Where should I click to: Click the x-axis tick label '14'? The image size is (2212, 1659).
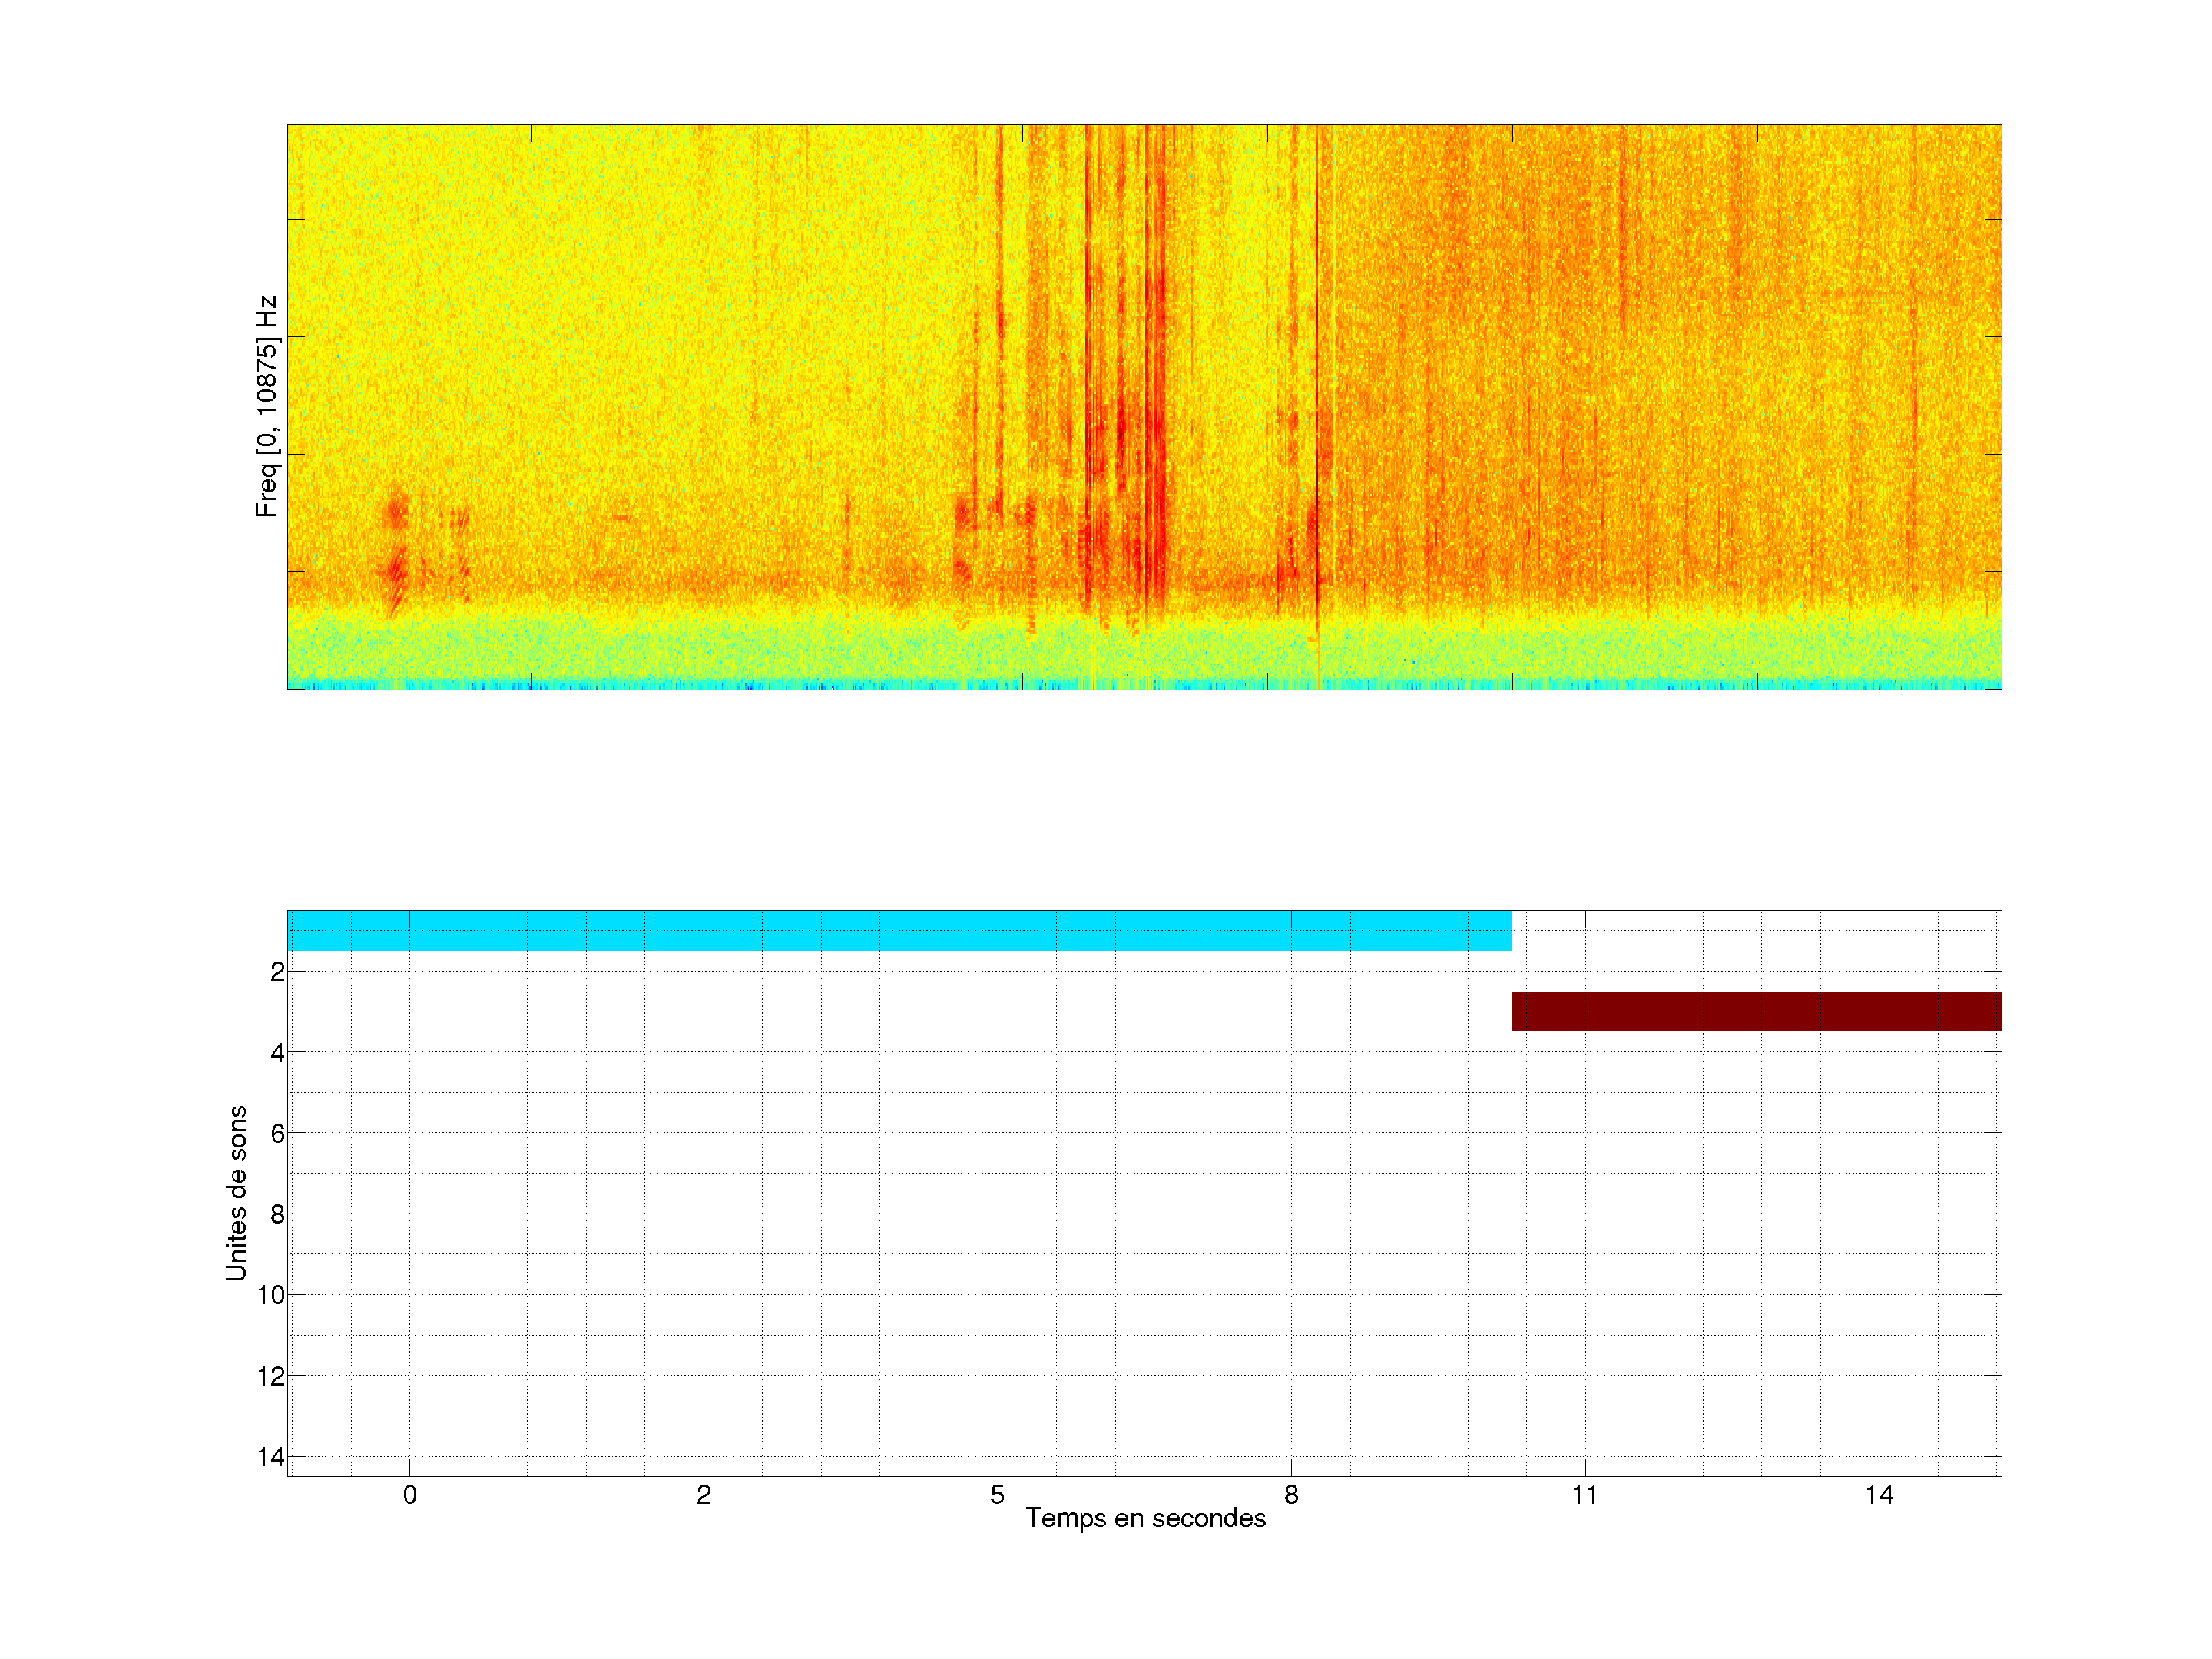pos(1879,1495)
